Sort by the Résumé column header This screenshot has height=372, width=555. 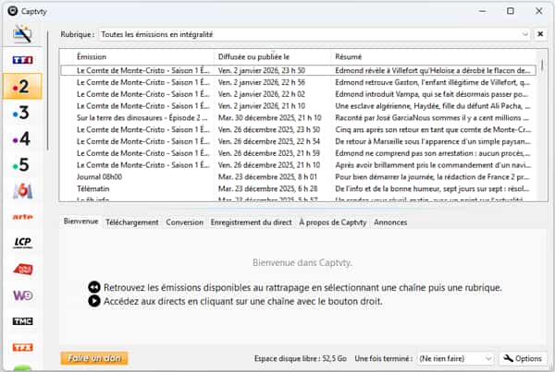(x=435, y=57)
